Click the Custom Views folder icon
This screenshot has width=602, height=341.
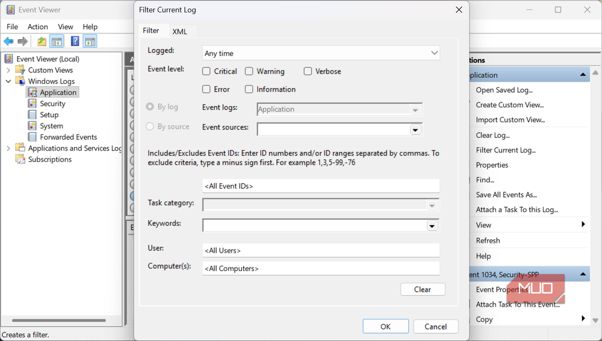click(20, 70)
